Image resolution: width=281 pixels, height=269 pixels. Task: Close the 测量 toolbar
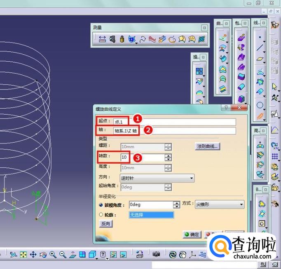204,28
